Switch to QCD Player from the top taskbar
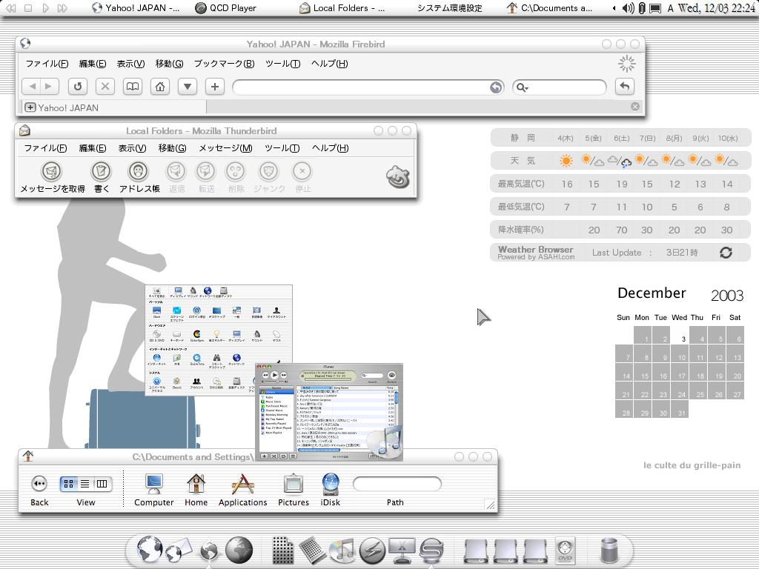This screenshot has width=759, height=569. (225, 7)
